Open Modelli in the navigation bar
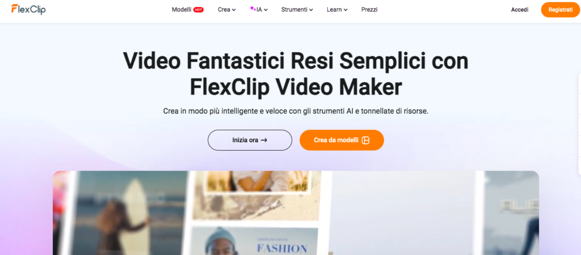 click(x=182, y=10)
